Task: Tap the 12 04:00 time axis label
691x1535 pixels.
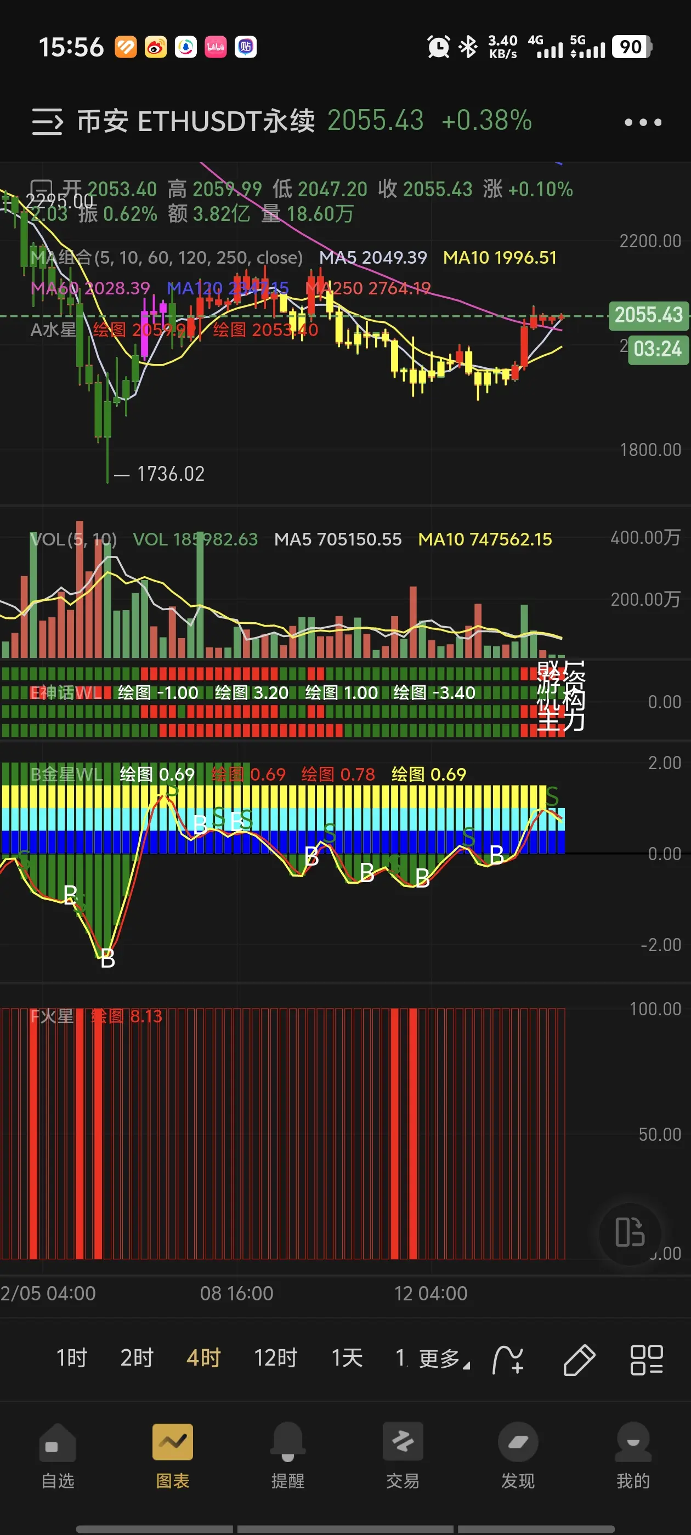Action: tap(431, 1293)
